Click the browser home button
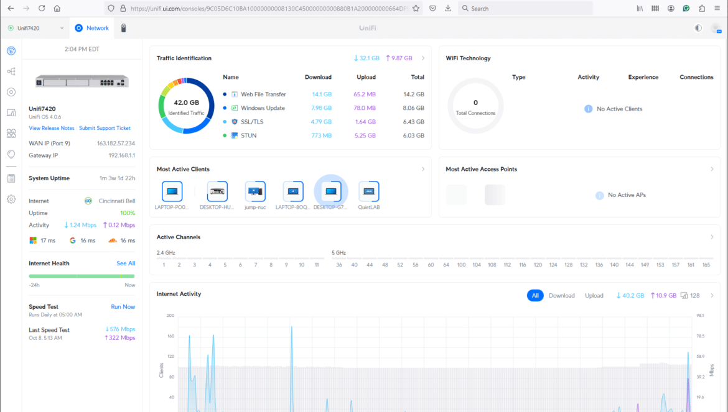Image resolution: width=728 pixels, height=412 pixels. [x=57, y=8]
